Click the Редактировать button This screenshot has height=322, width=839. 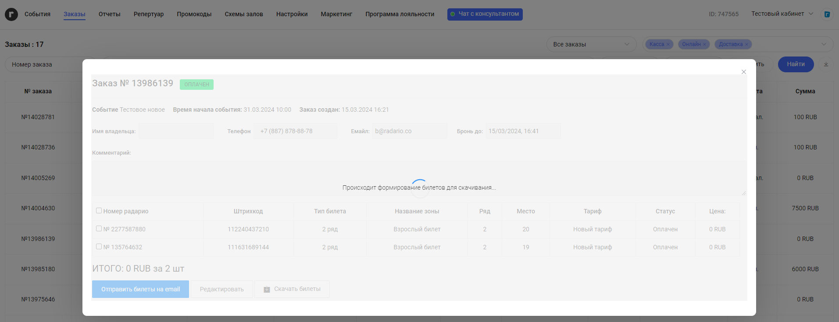click(x=222, y=289)
